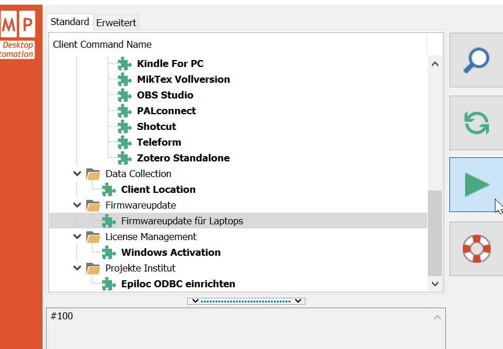The image size is (503, 349).
Task: Click the dotted panel splitter bar
Action: point(245,301)
